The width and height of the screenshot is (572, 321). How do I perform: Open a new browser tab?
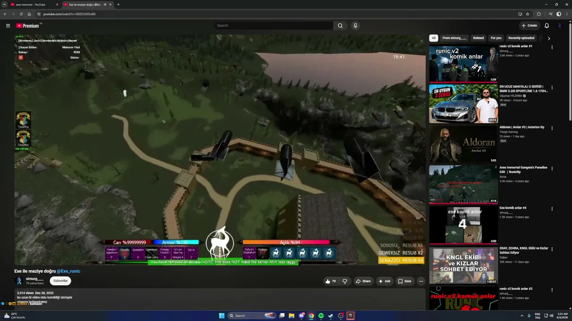pyautogui.click(x=118, y=4)
